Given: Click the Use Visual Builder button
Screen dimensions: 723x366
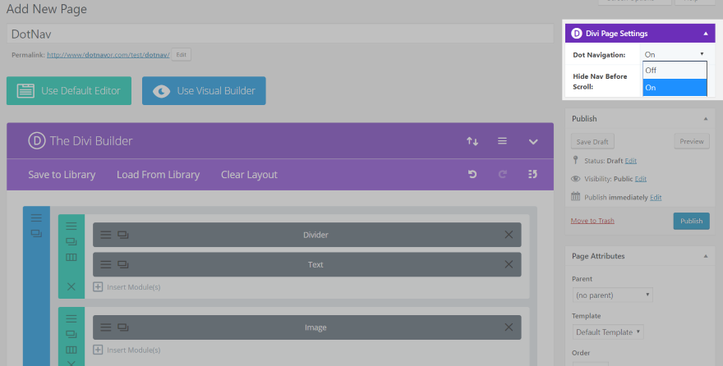Looking at the screenshot, I should tap(204, 91).
